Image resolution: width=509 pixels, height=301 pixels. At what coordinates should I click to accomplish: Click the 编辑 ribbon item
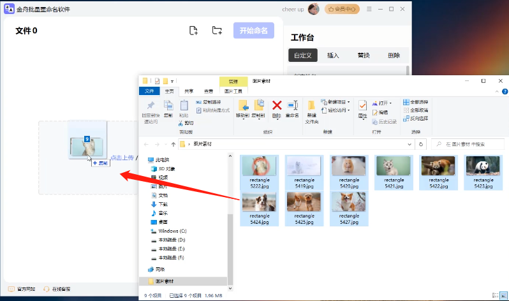[380, 112]
